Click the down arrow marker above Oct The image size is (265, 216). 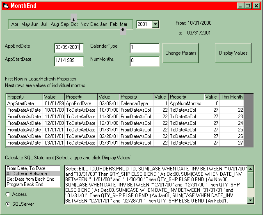point(73,17)
